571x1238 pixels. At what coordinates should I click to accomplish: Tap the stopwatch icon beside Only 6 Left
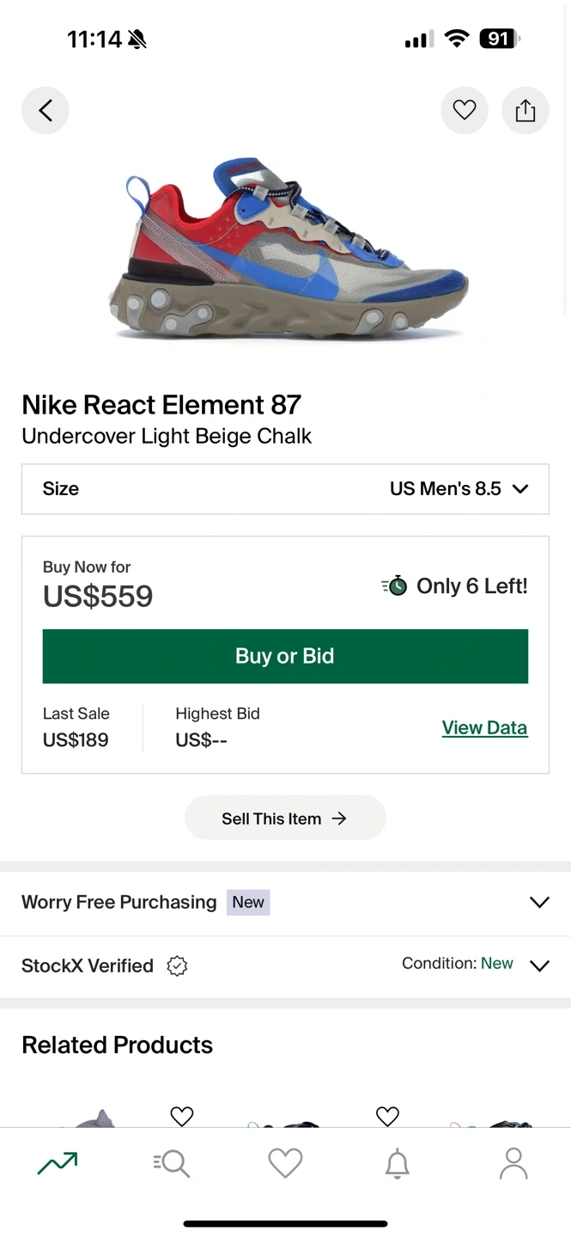pyautogui.click(x=395, y=586)
